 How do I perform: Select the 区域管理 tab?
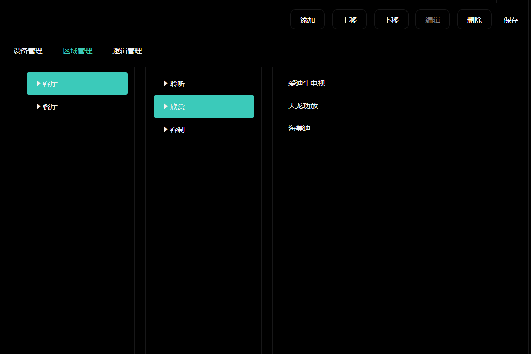(x=77, y=51)
